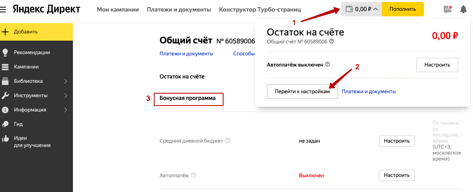
Task: Open the notifications bell icon
Action: (x=463, y=9)
